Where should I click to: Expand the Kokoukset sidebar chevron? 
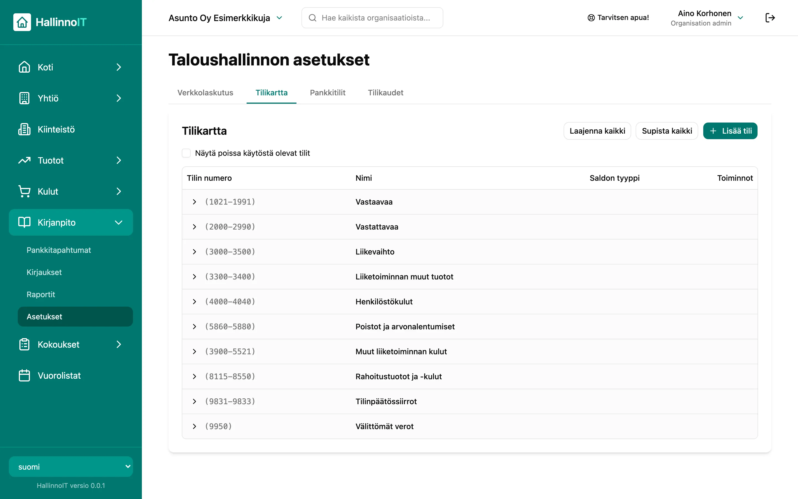click(x=119, y=344)
